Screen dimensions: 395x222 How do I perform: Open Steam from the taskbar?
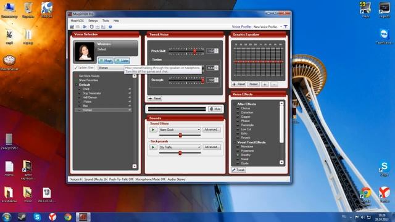point(22,217)
